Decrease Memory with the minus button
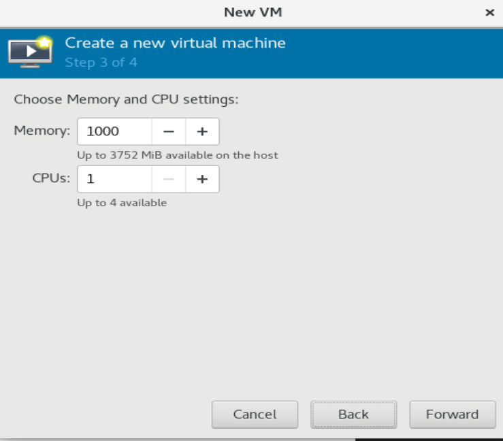The height and width of the screenshot is (441, 503). (x=169, y=131)
